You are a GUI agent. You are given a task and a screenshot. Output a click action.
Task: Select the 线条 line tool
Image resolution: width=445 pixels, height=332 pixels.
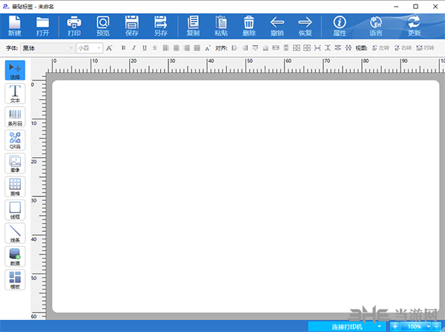15,233
